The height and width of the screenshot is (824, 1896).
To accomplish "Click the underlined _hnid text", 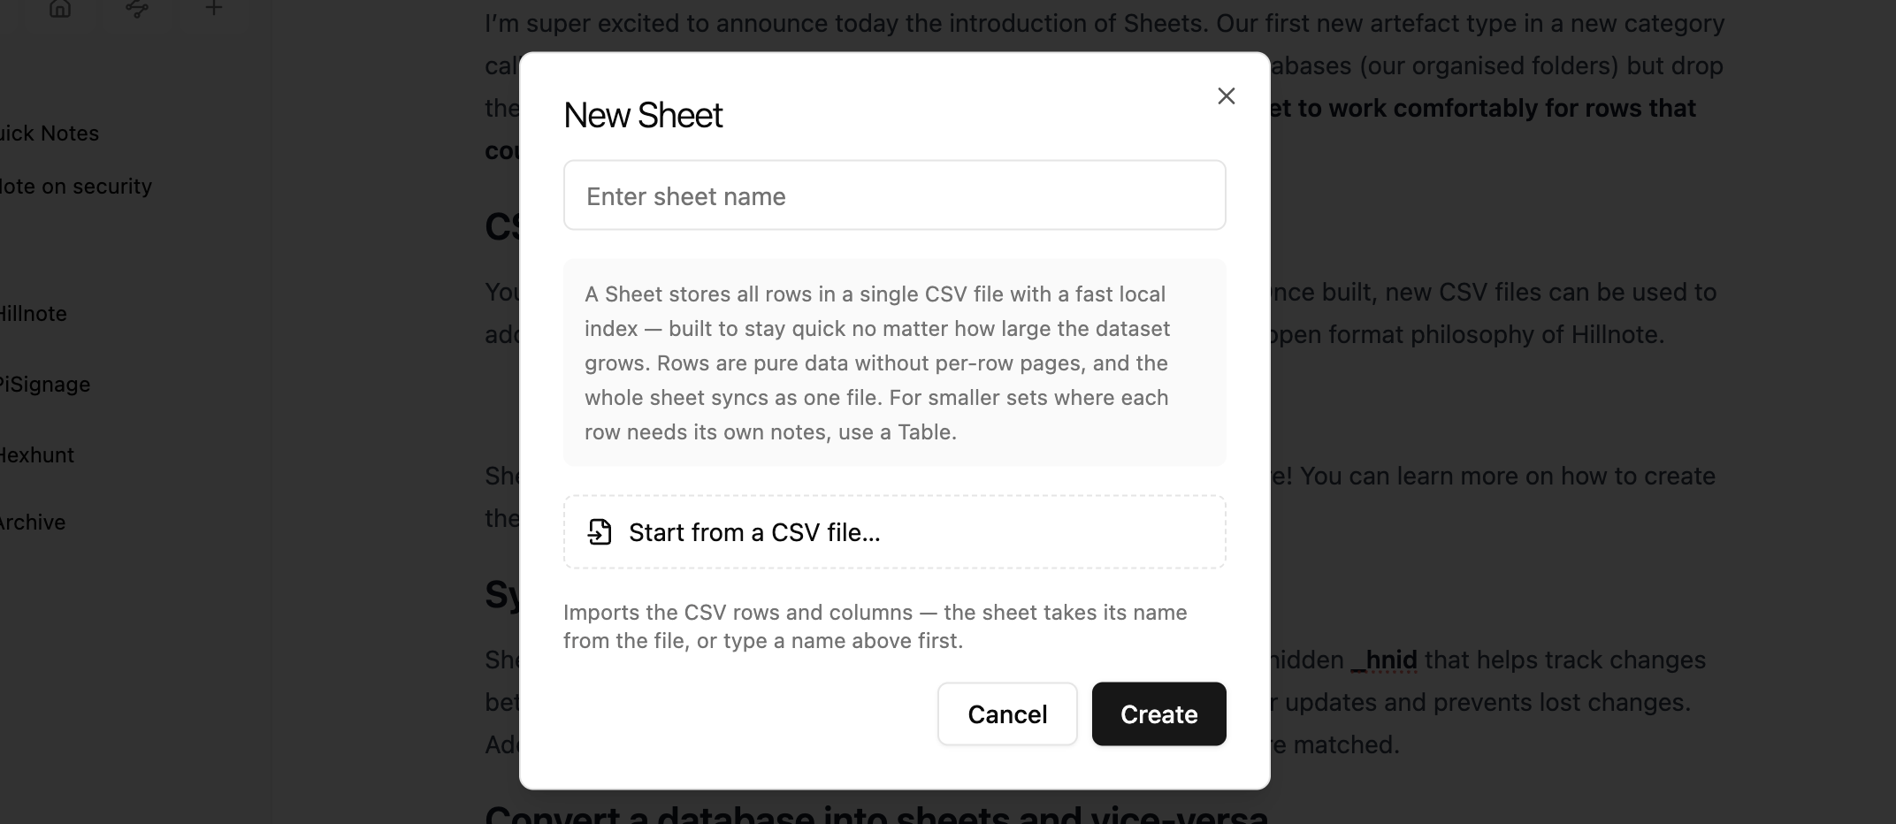I will pos(1384,660).
